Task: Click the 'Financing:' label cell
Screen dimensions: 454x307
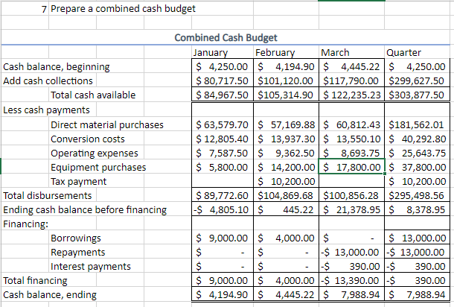Action: click(x=25, y=224)
